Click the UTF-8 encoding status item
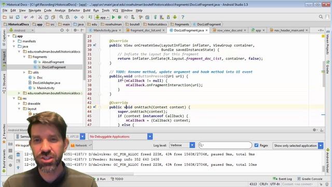This screenshot has width=332, height=187. pos(275,184)
